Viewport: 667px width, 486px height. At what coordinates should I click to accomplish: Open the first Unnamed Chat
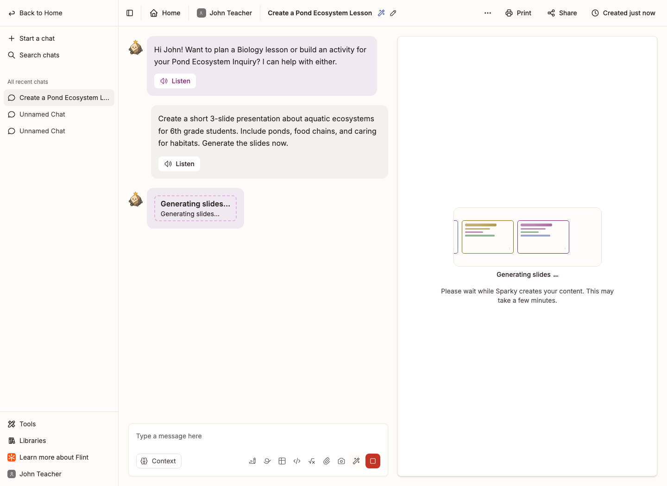coord(59,114)
